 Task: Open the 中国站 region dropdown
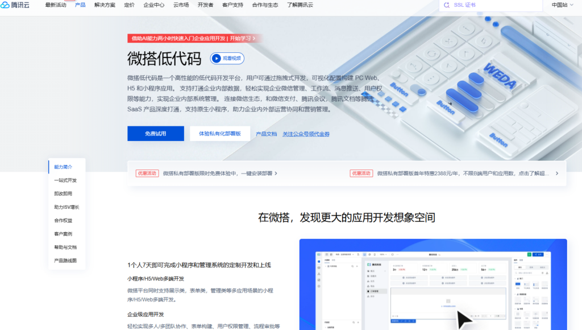pyautogui.click(x=560, y=6)
